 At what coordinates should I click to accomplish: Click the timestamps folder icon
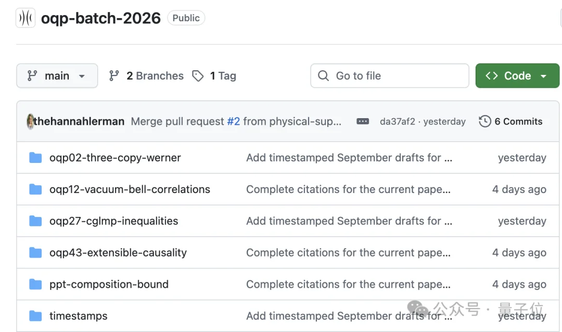(x=35, y=316)
